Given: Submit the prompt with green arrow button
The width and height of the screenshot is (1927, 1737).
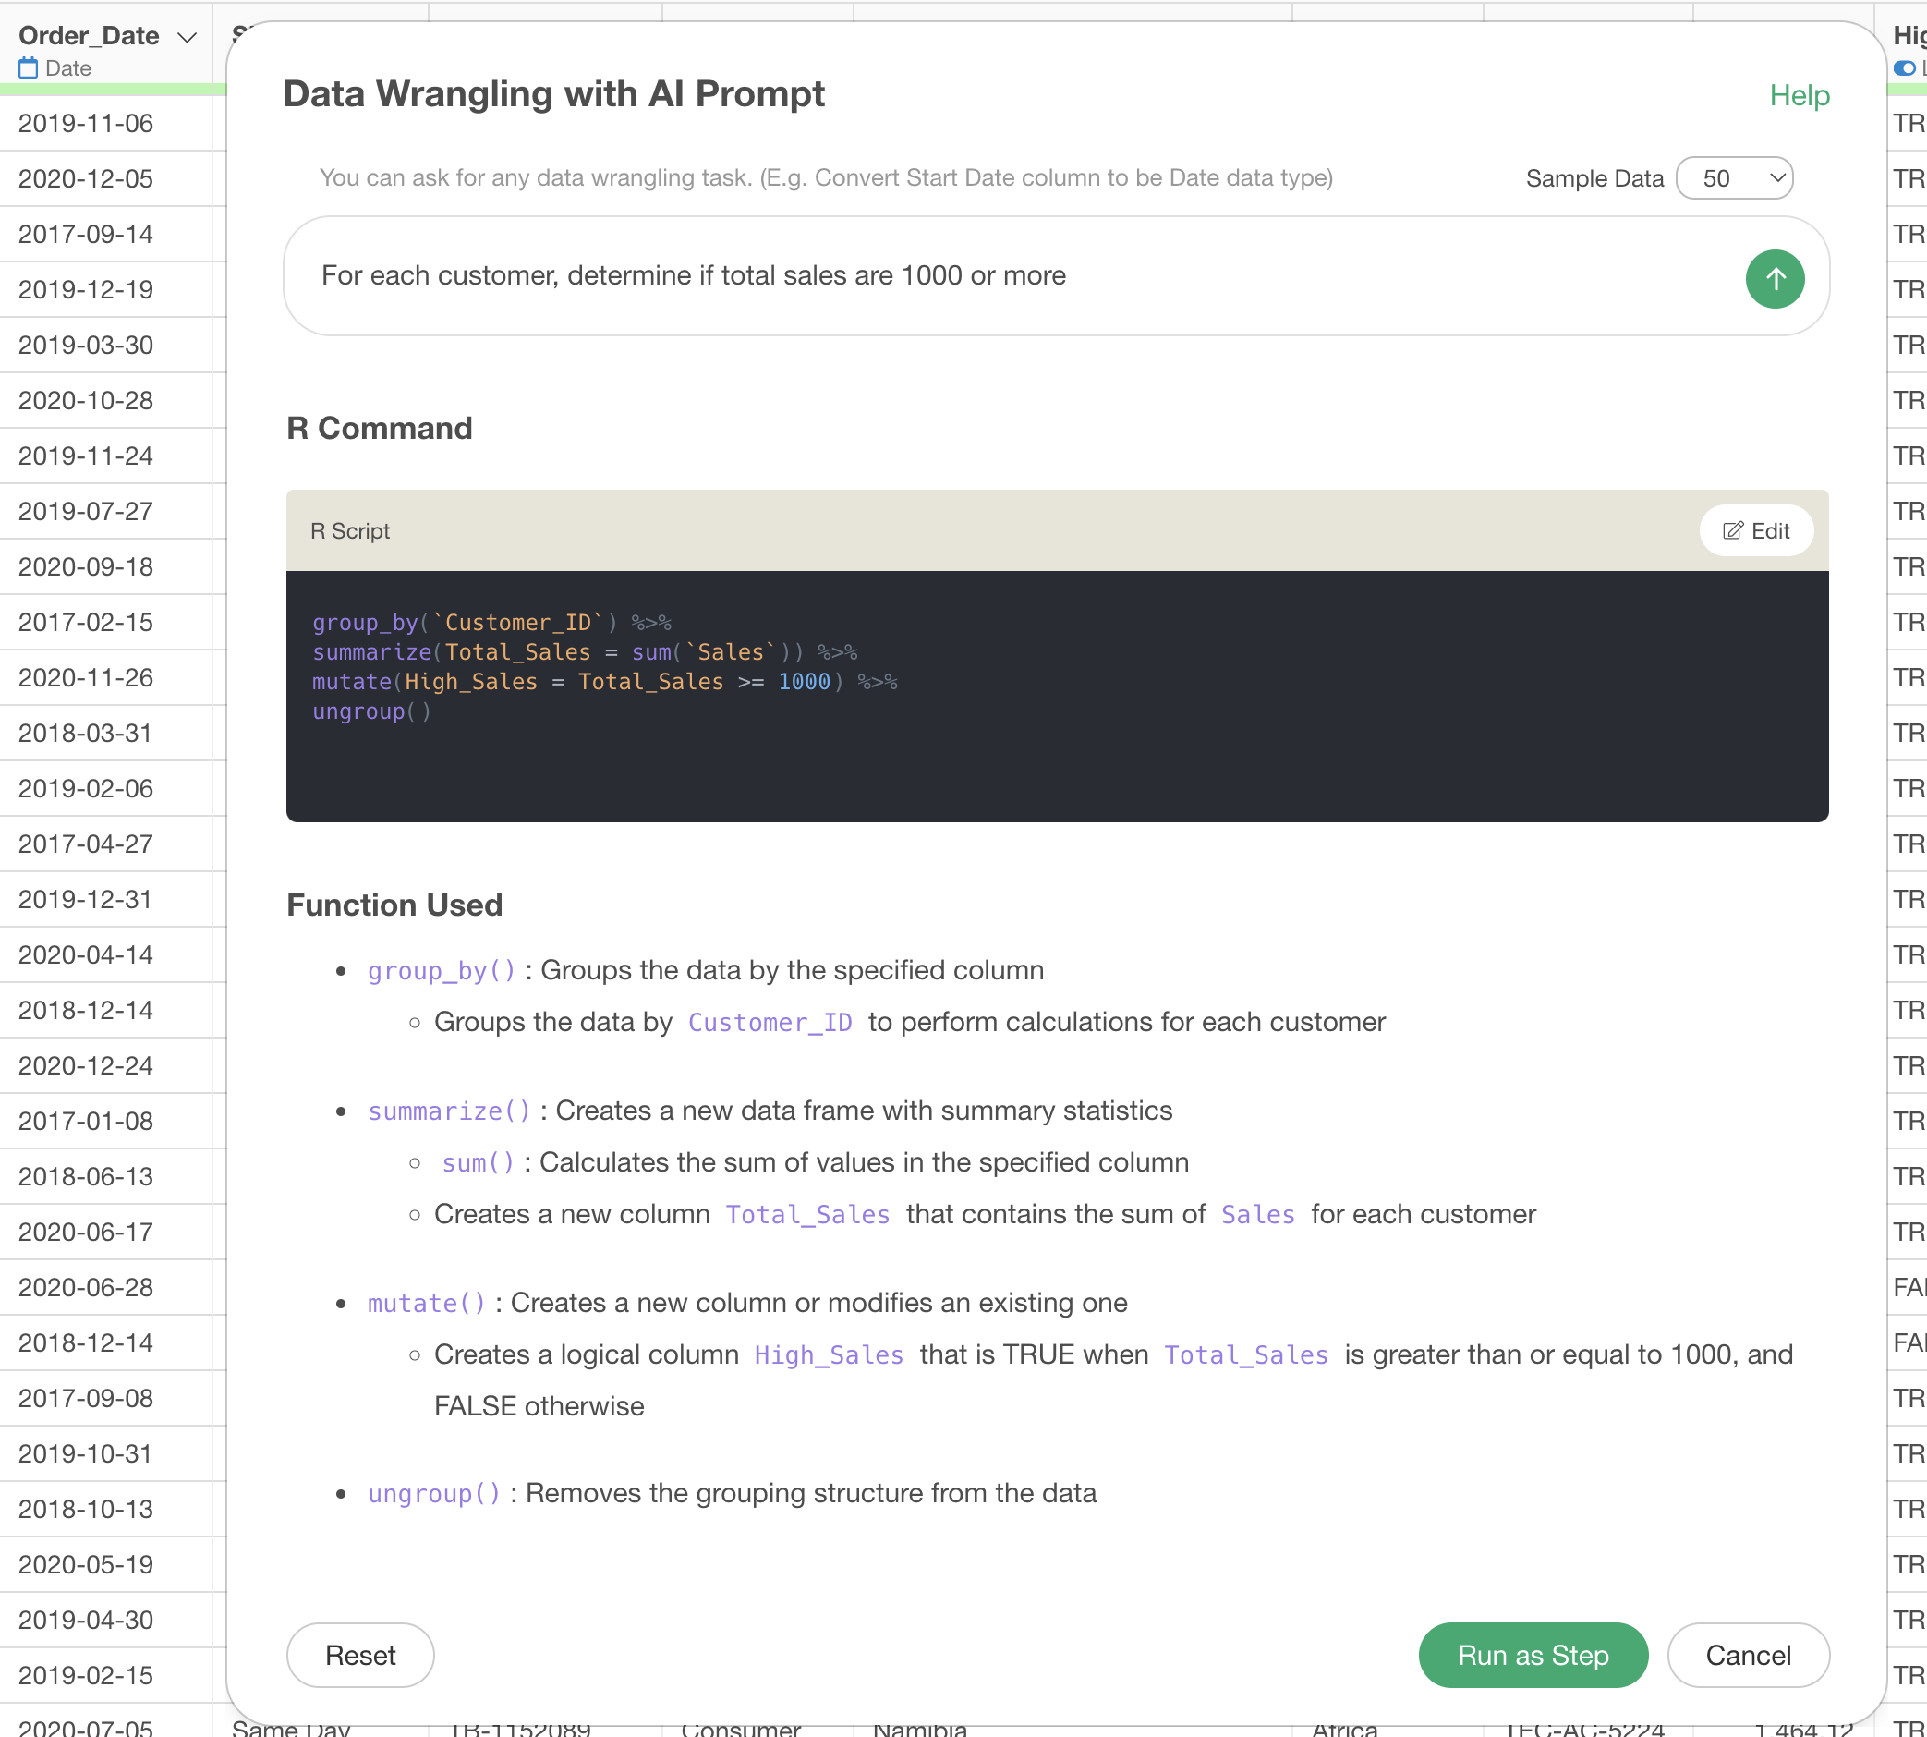Looking at the screenshot, I should click(1774, 279).
